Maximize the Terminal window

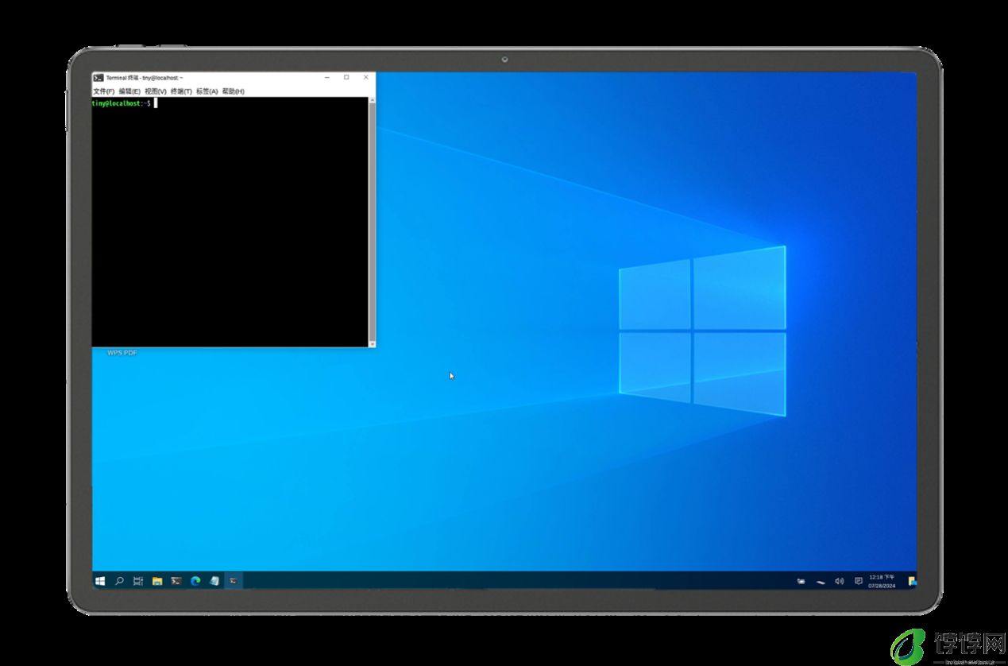click(x=346, y=77)
